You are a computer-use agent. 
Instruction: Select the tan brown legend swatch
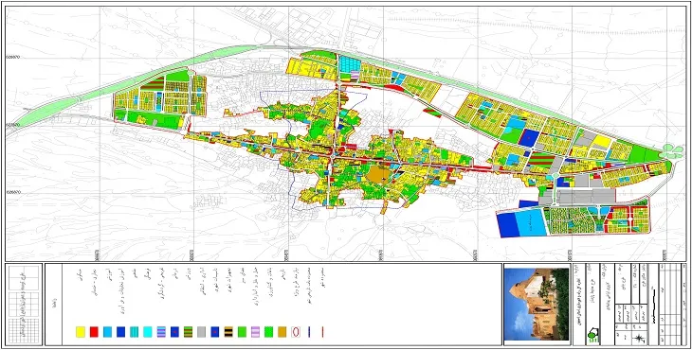point(282,332)
